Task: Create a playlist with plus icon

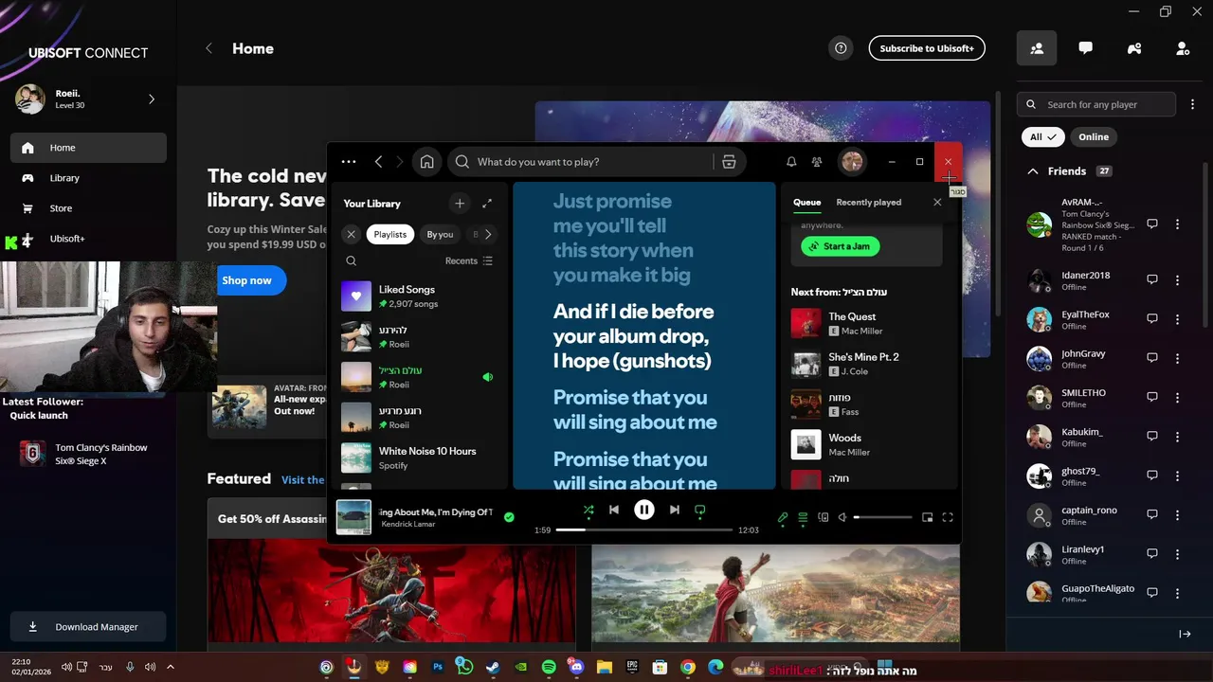Action: coord(460,204)
